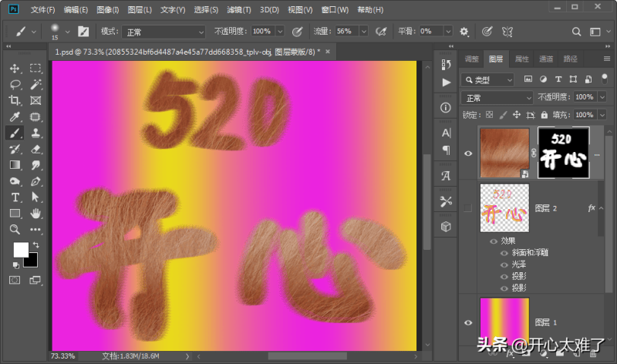617x364 pixels.
Task: Toggle visibility of 斜面和浮雕 effect
Action: pos(504,252)
